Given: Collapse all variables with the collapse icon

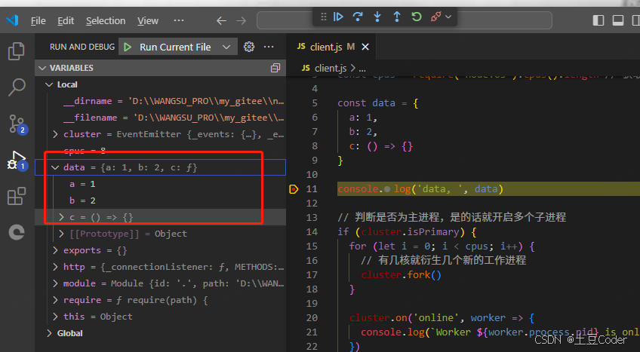Looking at the screenshot, I should point(275,68).
